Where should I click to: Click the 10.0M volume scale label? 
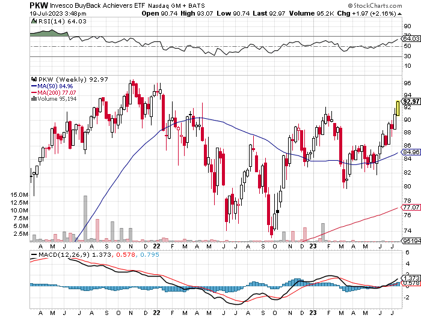19,211
